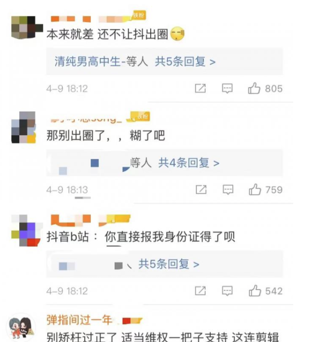Tap the reply icon on the 805-like comment

(x=227, y=88)
